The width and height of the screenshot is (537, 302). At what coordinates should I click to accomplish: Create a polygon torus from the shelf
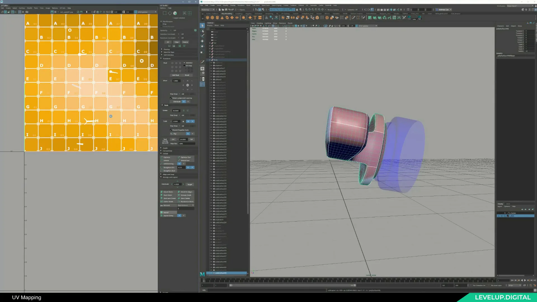227,18
